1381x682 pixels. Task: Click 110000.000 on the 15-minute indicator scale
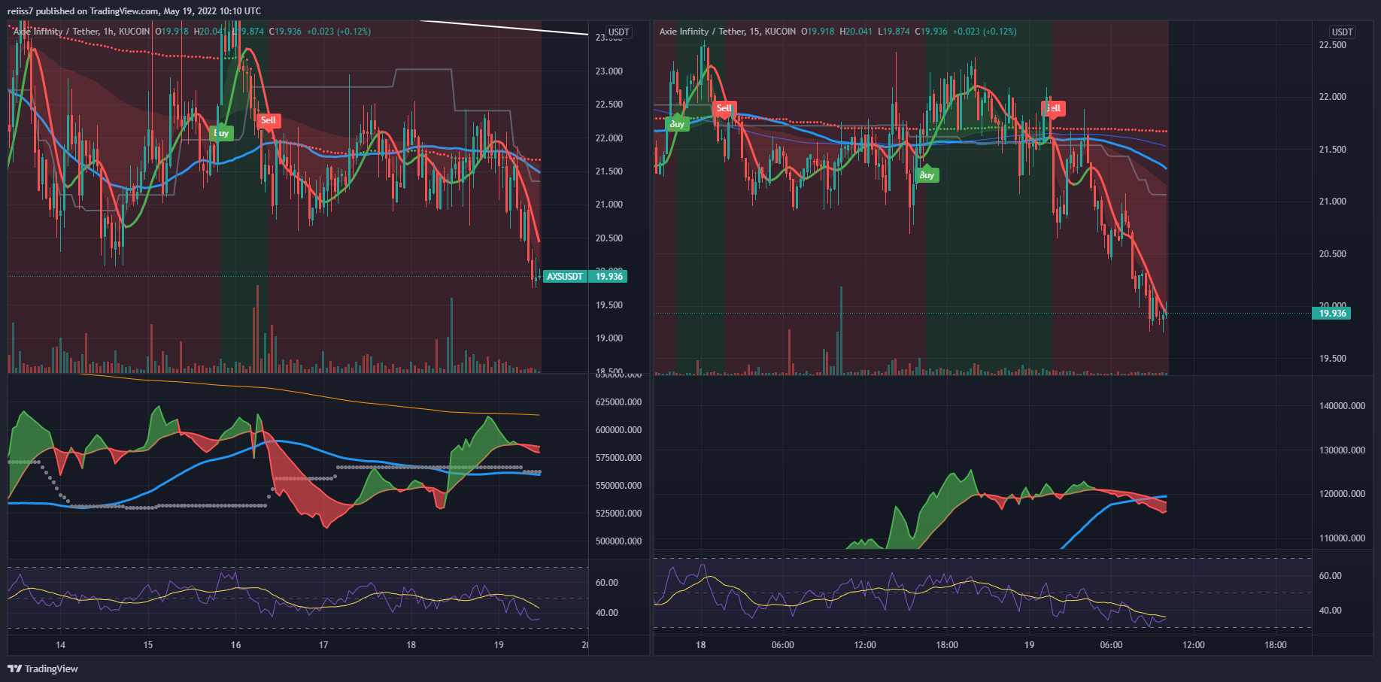[x=1342, y=538]
